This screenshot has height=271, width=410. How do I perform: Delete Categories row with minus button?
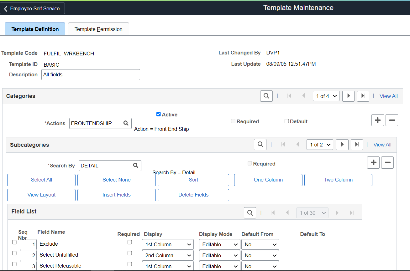(x=392, y=120)
